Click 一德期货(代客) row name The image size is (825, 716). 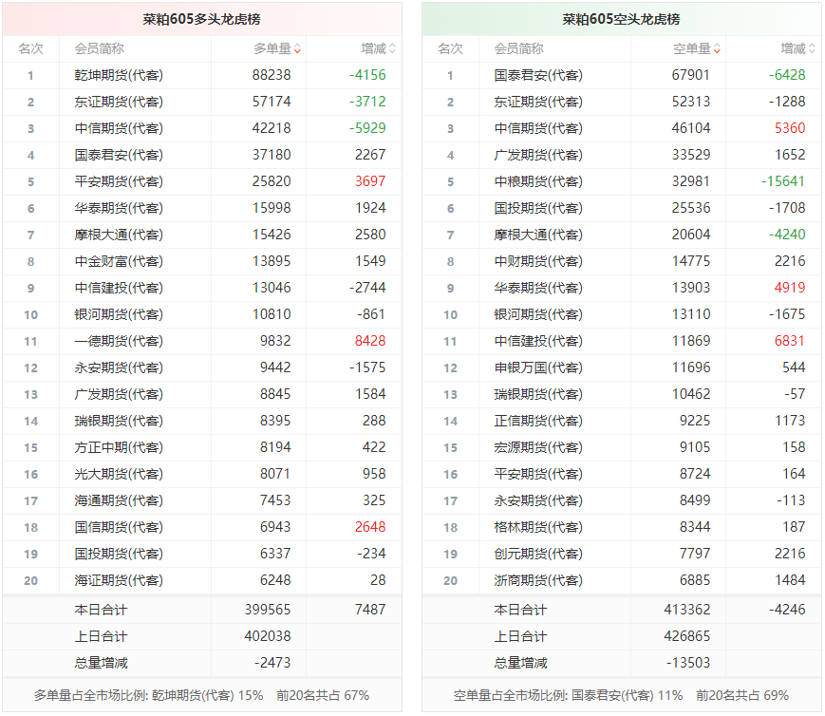tap(119, 341)
